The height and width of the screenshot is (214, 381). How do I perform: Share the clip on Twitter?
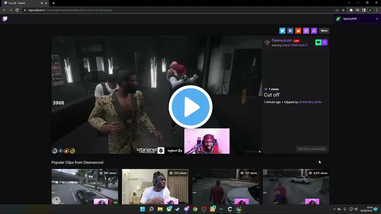pos(282,31)
